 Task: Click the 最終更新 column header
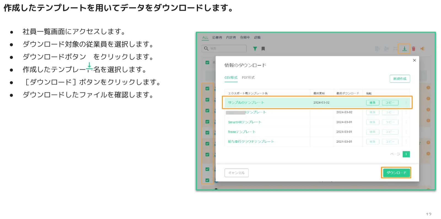(319, 93)
